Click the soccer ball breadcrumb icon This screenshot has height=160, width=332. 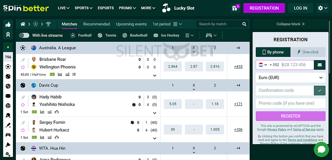point(36,24)
